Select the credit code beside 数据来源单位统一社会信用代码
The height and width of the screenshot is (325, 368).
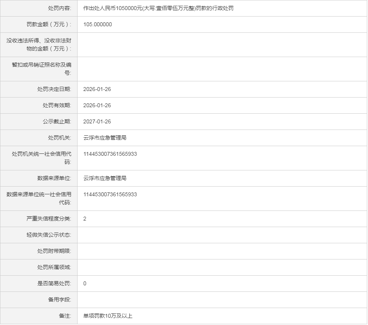(110, 194)
